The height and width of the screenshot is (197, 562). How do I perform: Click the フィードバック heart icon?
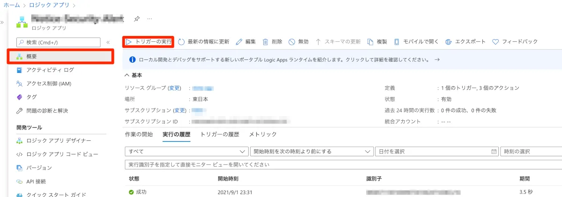pos(495,42)
